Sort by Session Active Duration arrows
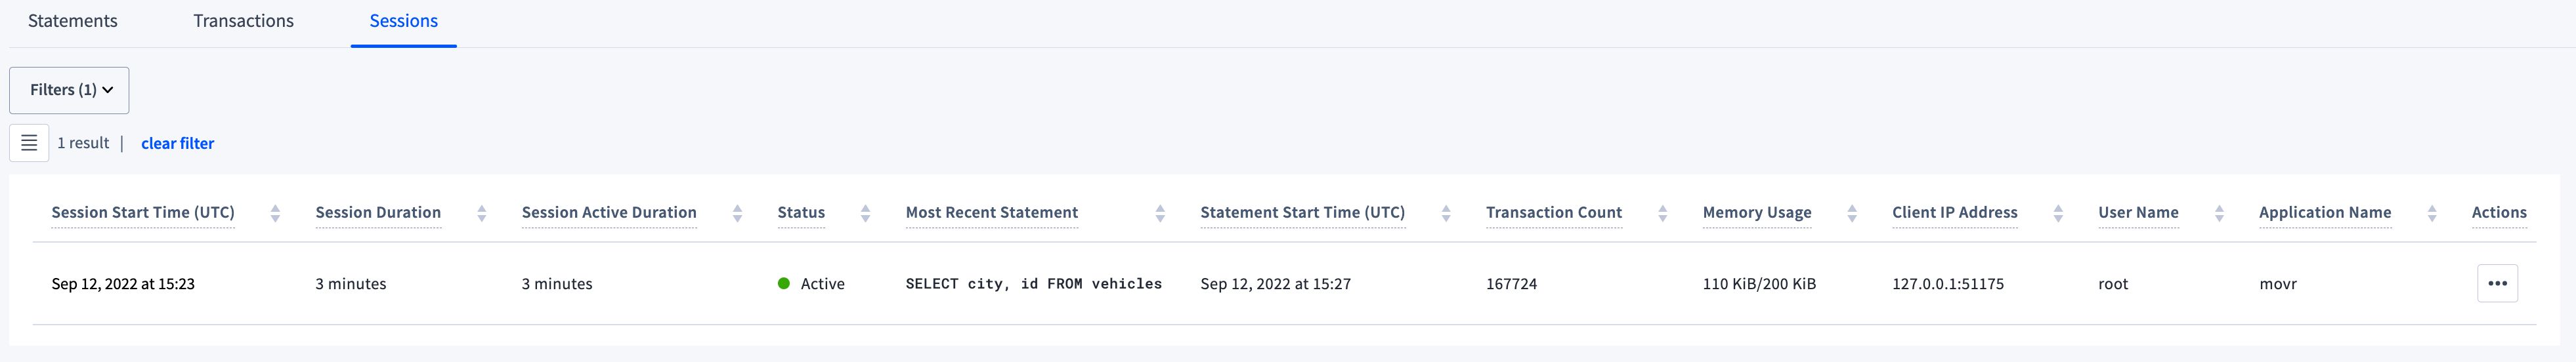This screenshot has width=2576, height=362. (737, 213)
